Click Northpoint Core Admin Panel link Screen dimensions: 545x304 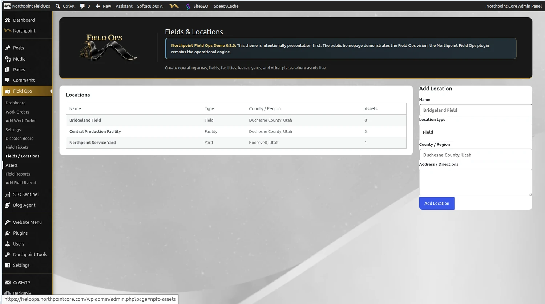click(x=514, y=6)
